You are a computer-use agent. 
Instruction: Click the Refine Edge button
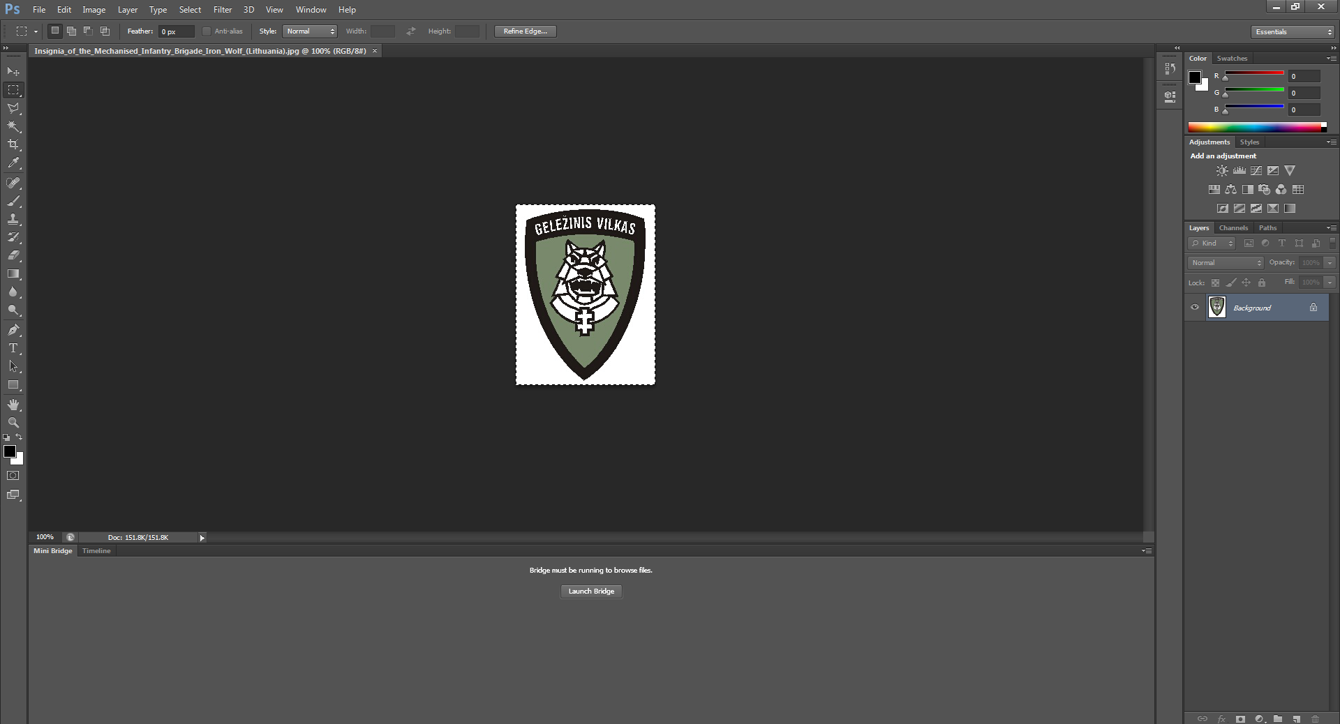point(526,31)
